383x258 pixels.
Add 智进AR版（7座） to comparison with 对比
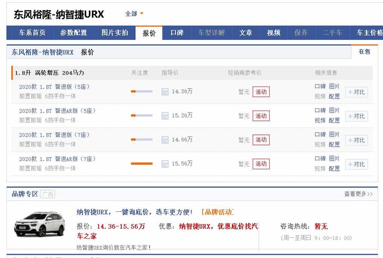click(x=356, y=164)
